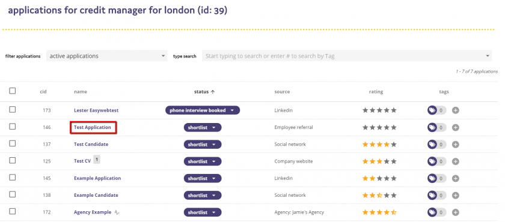Image resolution: width=505 pixels, height=222 pixels.
Task: Add a tag to Test CV row
Action: pos(456,161)
